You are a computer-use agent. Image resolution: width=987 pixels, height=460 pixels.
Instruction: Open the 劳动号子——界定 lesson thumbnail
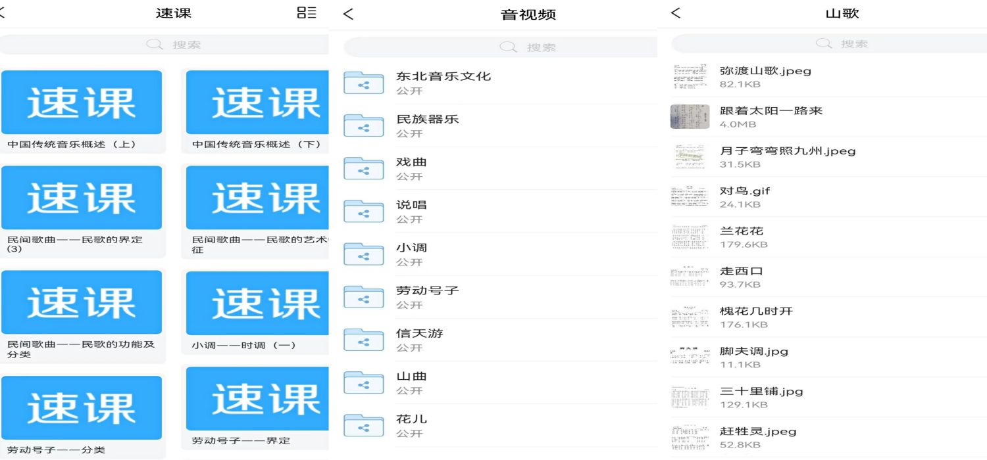(257, 399)
